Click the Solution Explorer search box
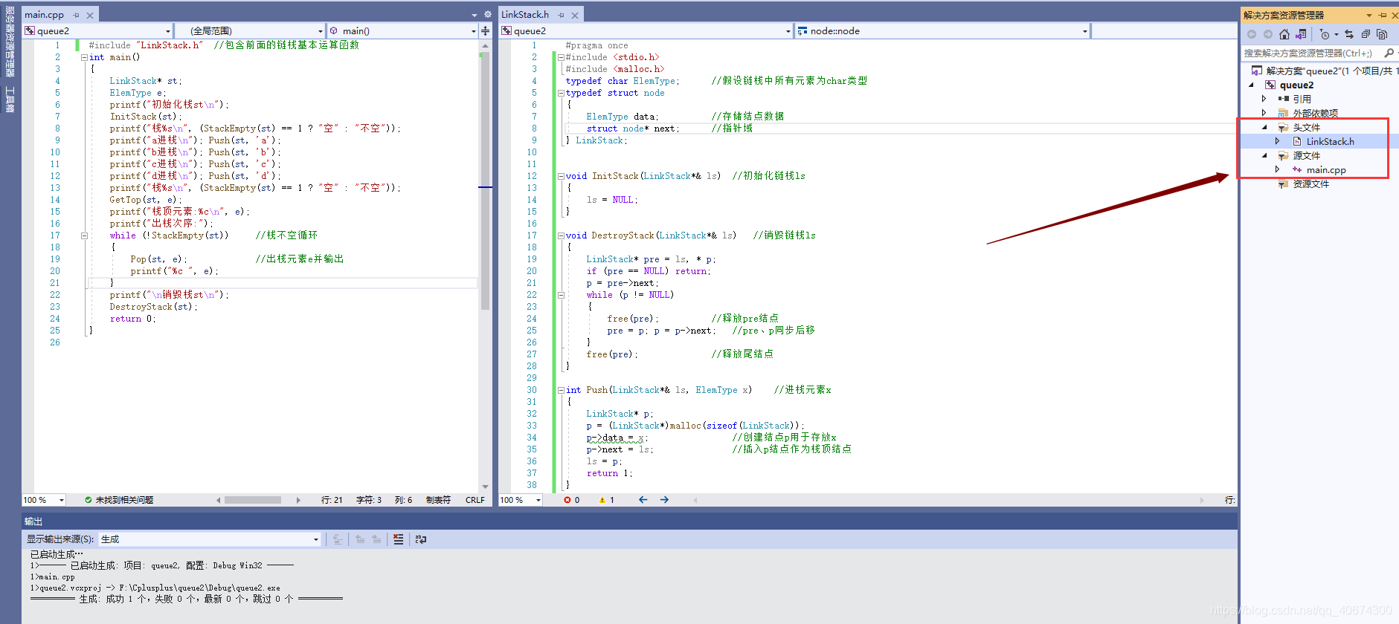Viewport: 1399px width, 624px height. [1312, 53]
